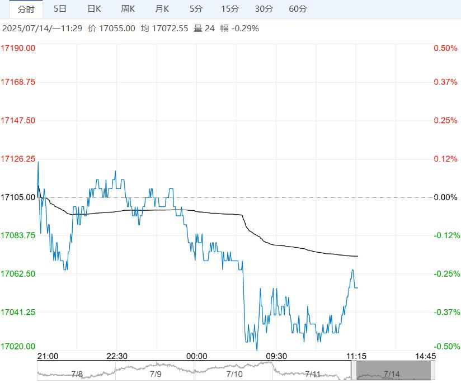Select the 5分 five-minute interval tab
The width and height of the screenshot is (461, 383).
click(x=196, y=9)
